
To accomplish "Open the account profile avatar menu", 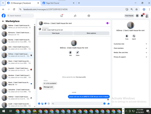I will tap(147, 16).
